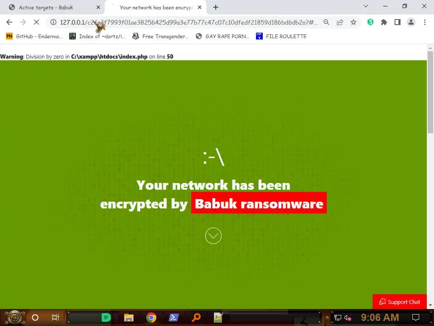The width and height of the screenshot is (434, 326).
Task: Toggle the muted speaker icon in tray
Action: [x=348, y=318]
